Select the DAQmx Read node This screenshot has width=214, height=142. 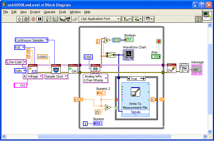pos(95,69)
